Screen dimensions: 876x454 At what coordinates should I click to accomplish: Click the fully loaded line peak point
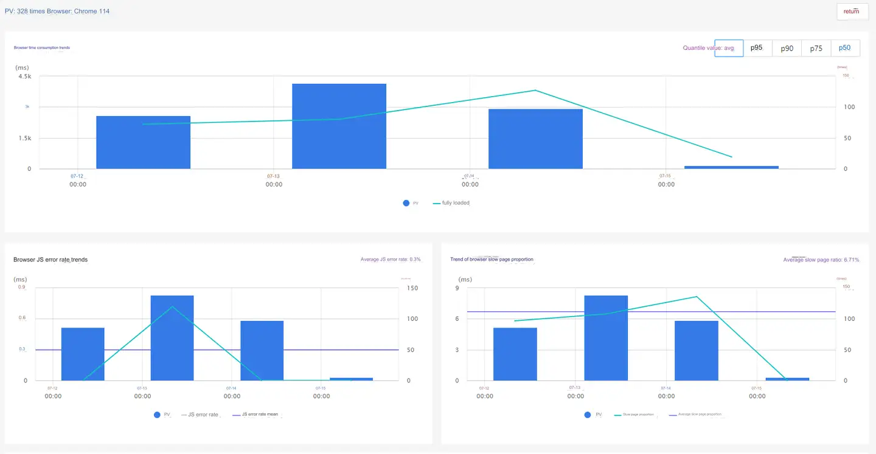click(535, 90)
